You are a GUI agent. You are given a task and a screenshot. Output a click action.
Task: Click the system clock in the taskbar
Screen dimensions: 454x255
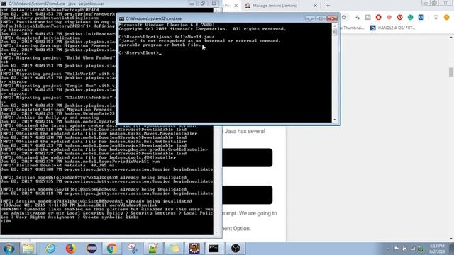coord(437,249)
